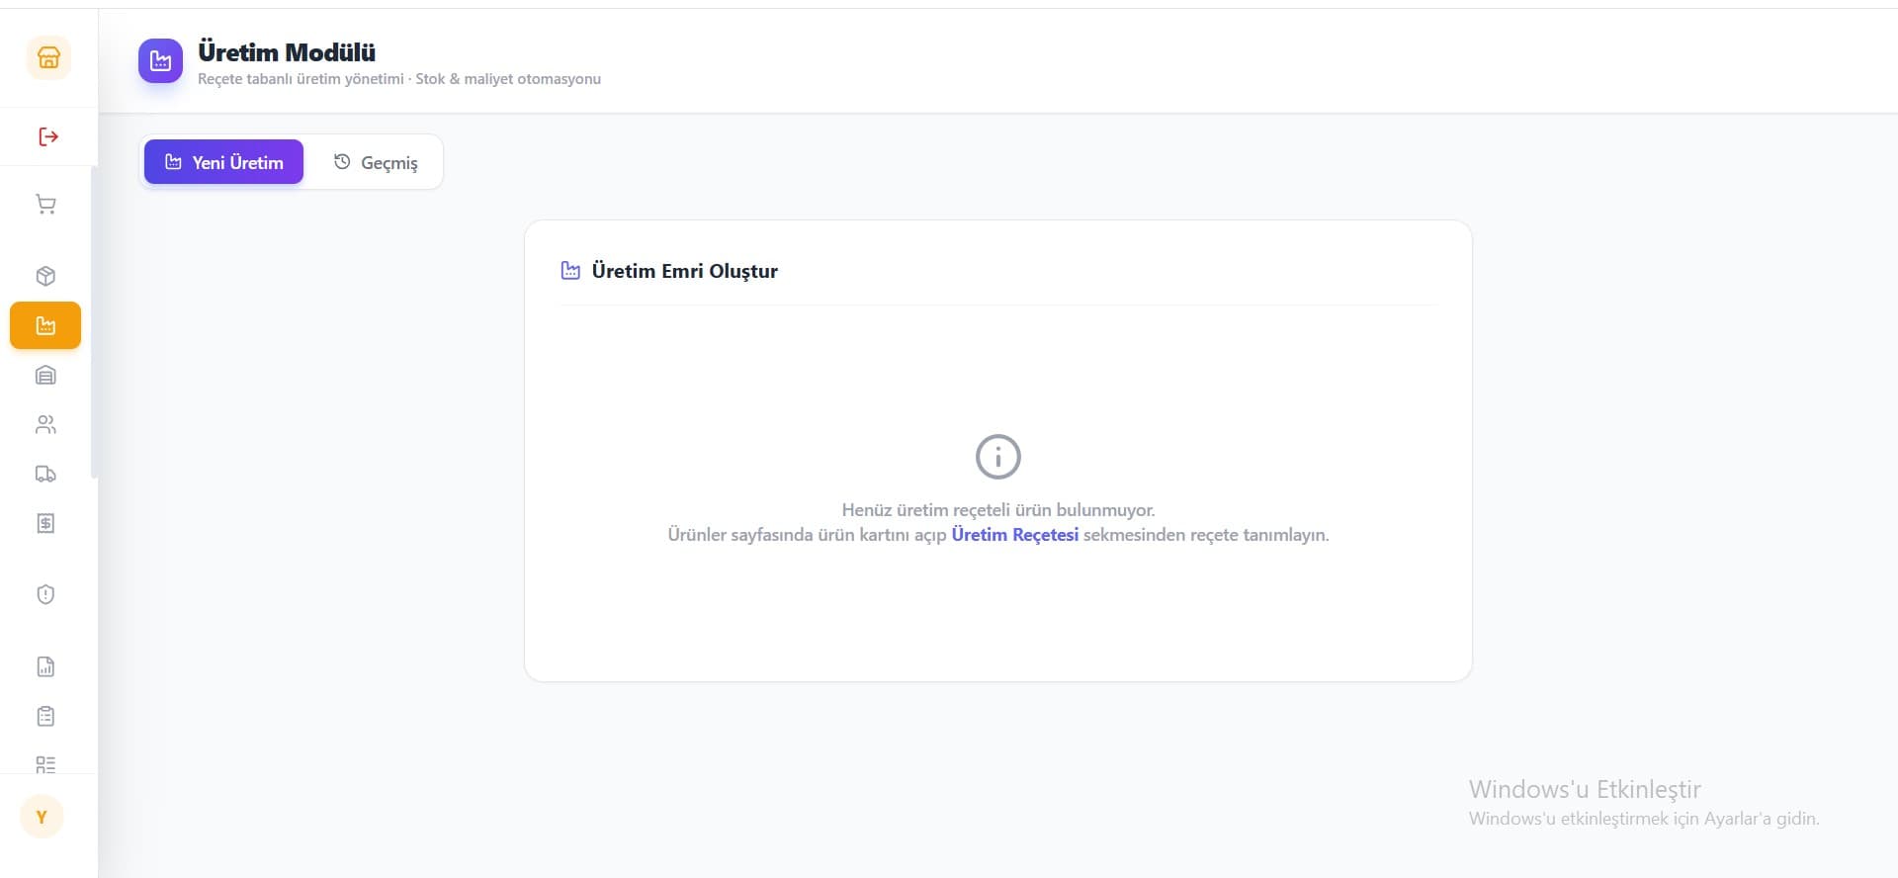This screenshot has height=878, width=1898.
Task: Follow the Üretim Reçetesi link
Action: 1014,535
